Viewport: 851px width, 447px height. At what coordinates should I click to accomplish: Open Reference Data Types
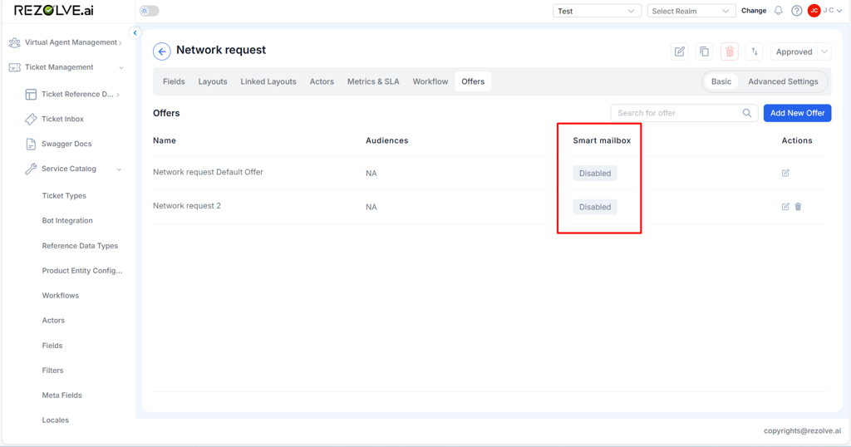pos(80,246)
